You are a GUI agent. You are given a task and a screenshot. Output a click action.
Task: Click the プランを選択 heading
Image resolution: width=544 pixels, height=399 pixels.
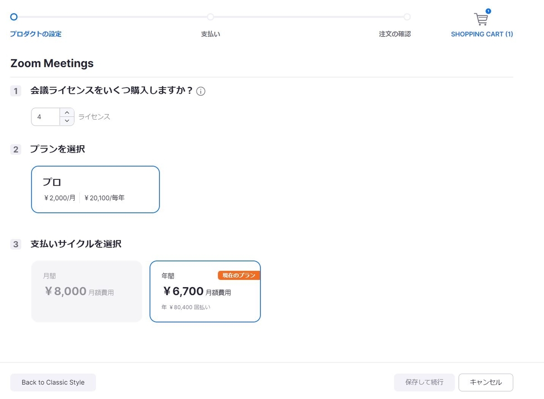pos(58,149)
